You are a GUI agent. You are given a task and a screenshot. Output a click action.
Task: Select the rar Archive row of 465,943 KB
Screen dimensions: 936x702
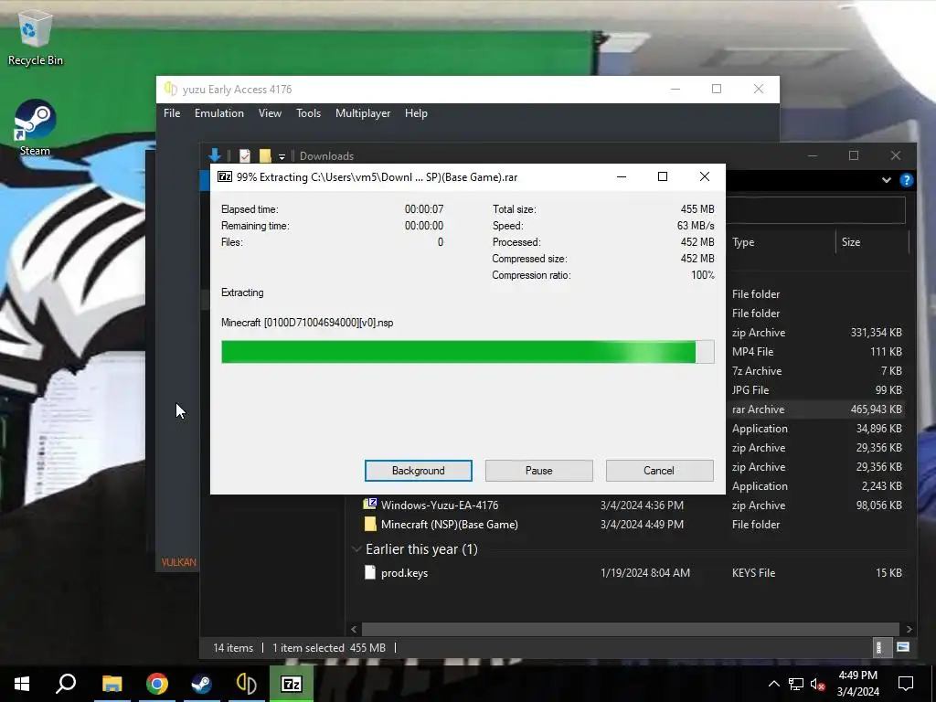tap(815, 409)
